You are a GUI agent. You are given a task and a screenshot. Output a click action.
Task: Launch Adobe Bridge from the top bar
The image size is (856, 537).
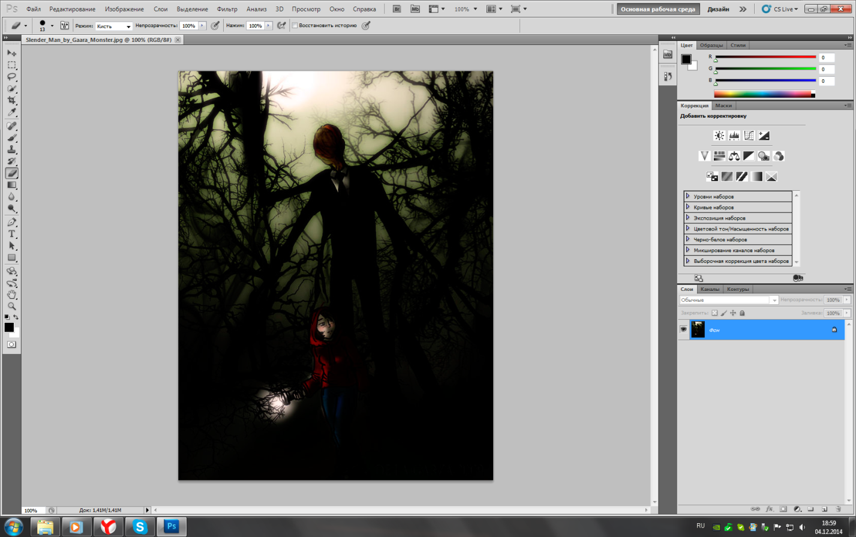pyautogui.click(x=397, y=9)
